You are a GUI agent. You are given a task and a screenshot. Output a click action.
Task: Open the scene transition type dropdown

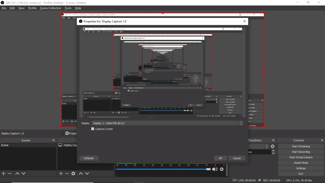(259, 146)
